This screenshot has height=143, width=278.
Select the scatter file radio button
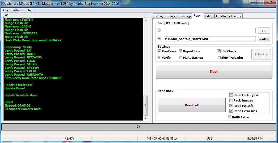(159, 39)
